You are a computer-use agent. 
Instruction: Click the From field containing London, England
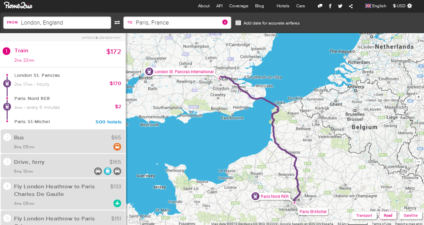[57, 22]
